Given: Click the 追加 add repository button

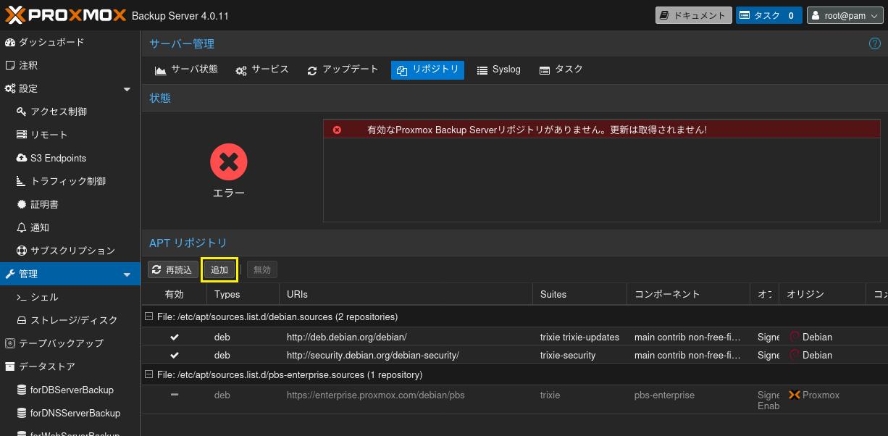Looking at the screenshot, I should [219, 269].
